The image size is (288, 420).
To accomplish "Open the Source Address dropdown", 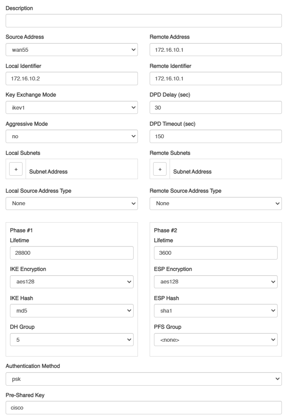I will pyautogui.click(x=72, y=50).
